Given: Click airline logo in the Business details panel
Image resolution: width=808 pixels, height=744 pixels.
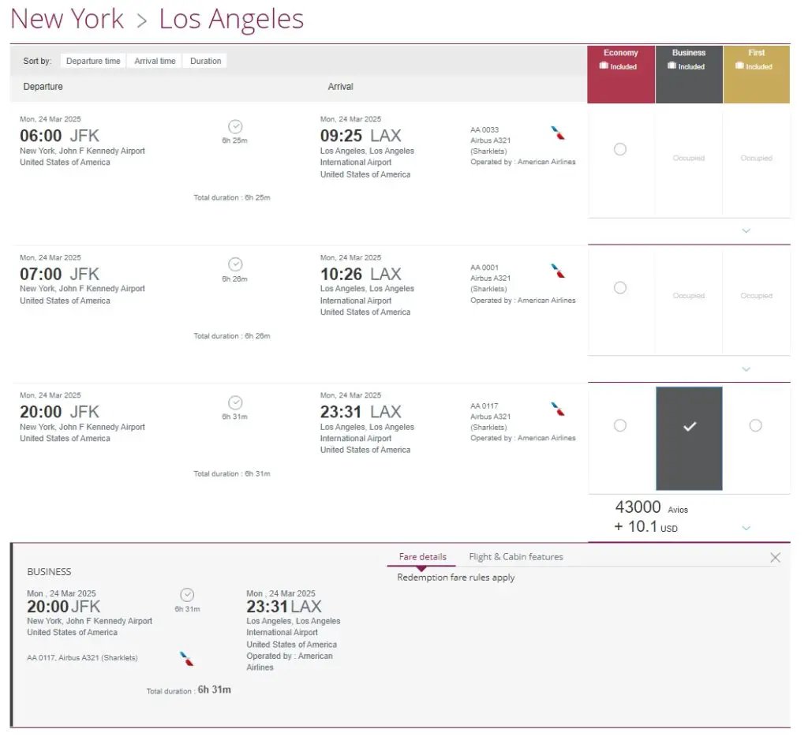Looking at the screenshot, I should pos(187,659).
